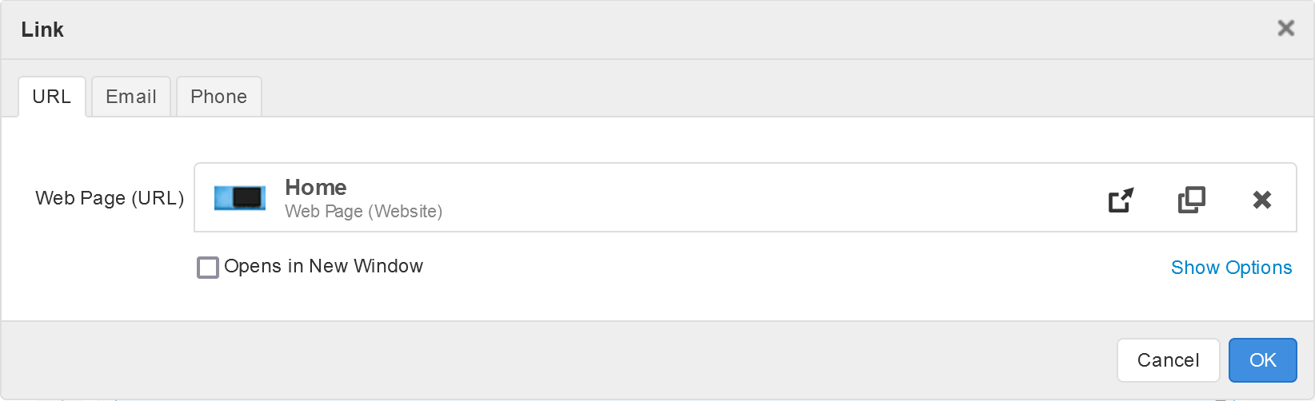
Task: Remove the Home page link
Action: click(x=1261, y=199)
